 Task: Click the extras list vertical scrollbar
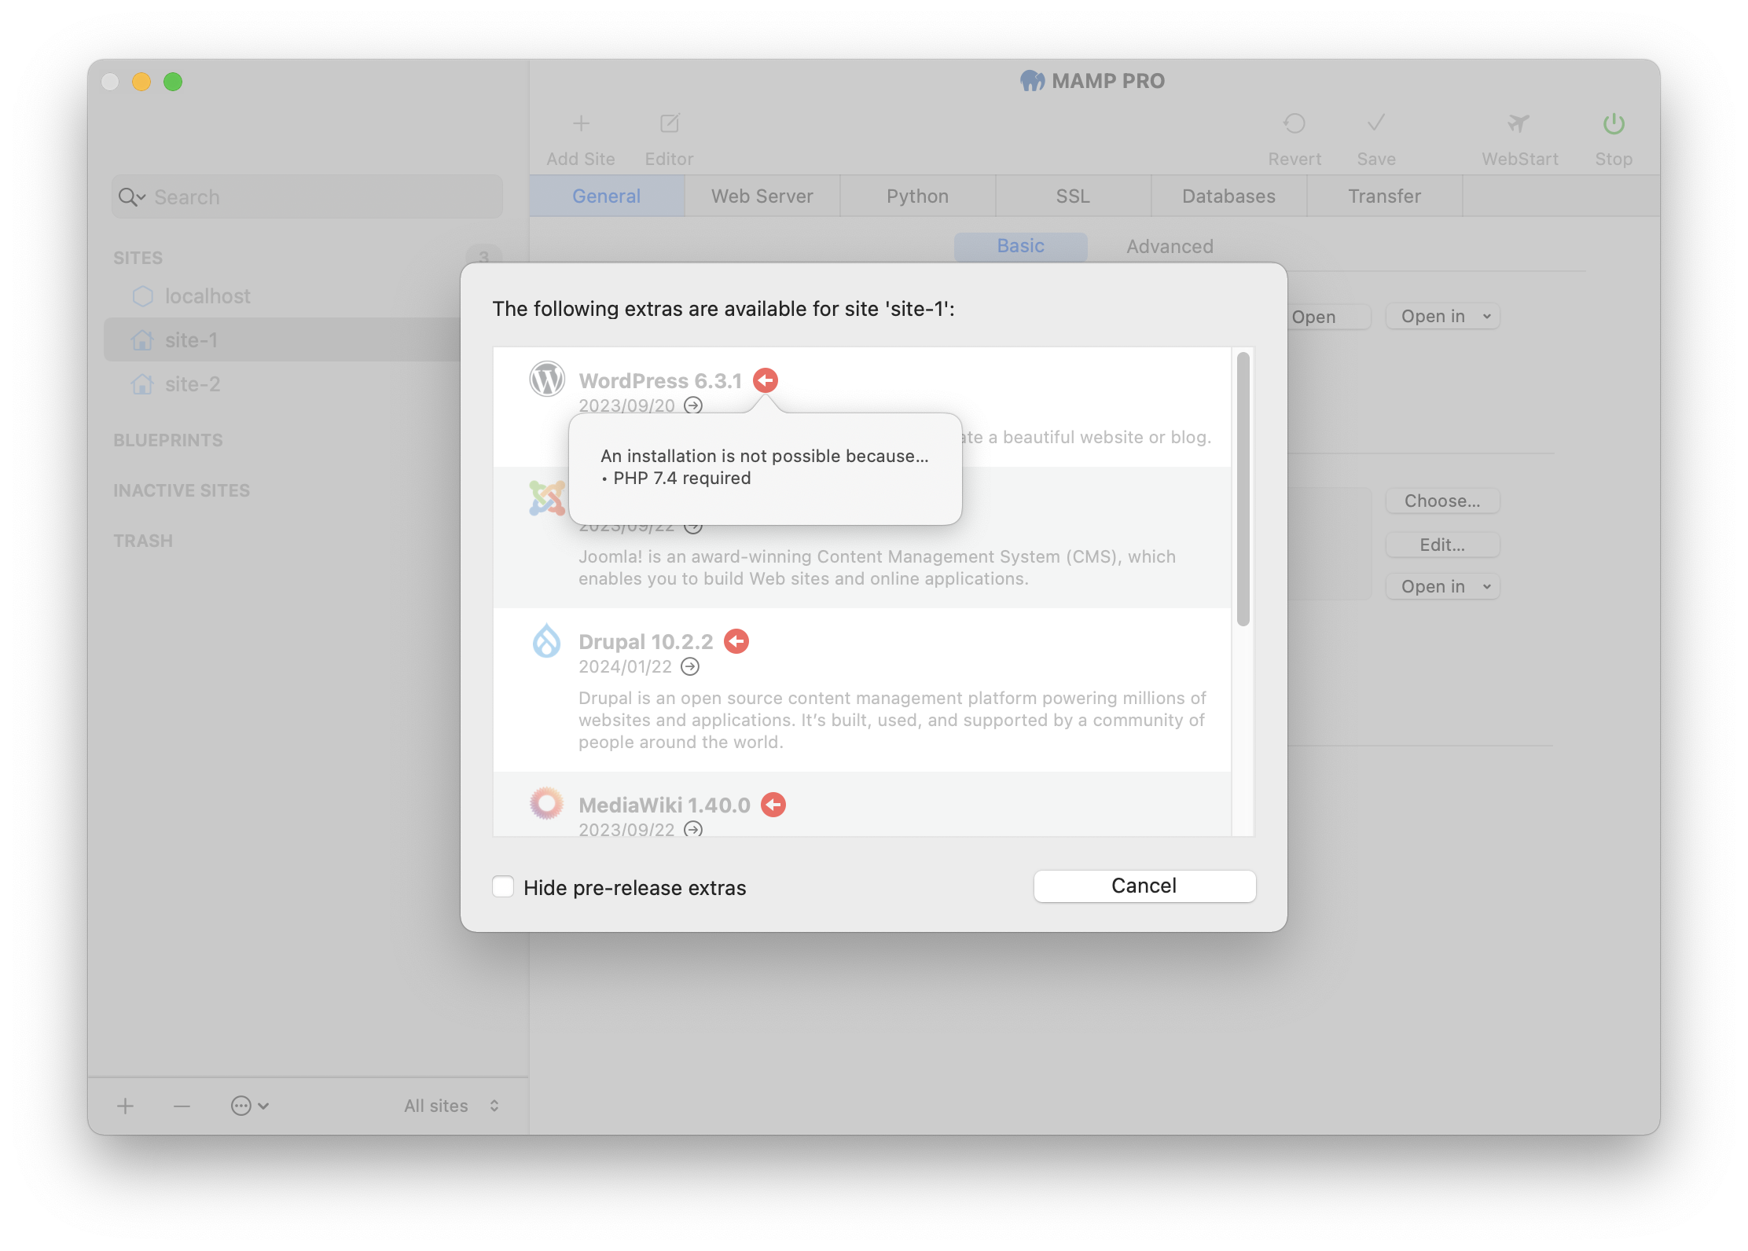[1243, 489]
